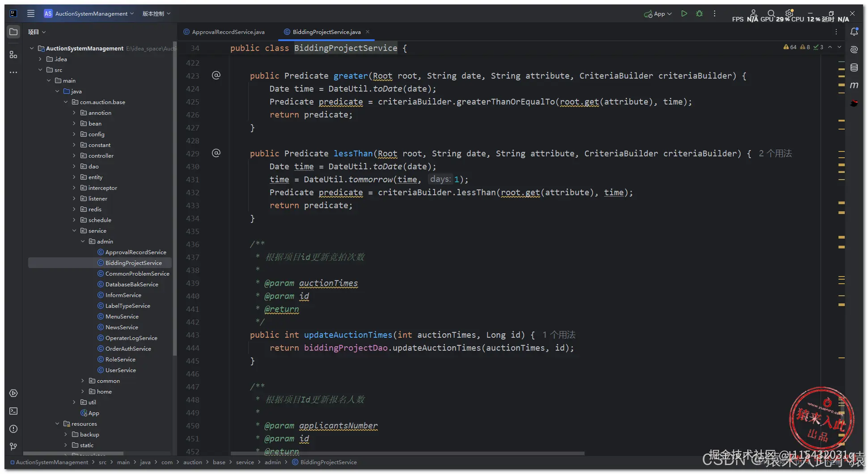Screen dimensions: 868x474
Task: Open the Structure tool window icon
Action: [x=13, y=55]
